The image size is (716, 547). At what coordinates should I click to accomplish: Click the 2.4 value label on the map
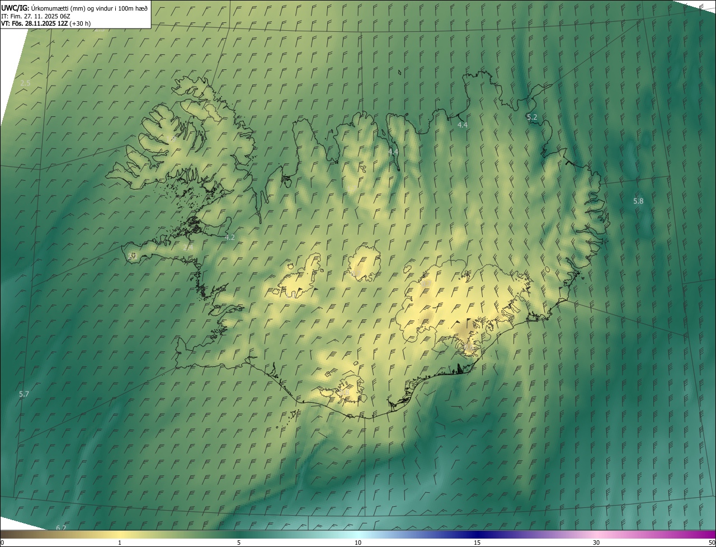(x=188, y=247)
